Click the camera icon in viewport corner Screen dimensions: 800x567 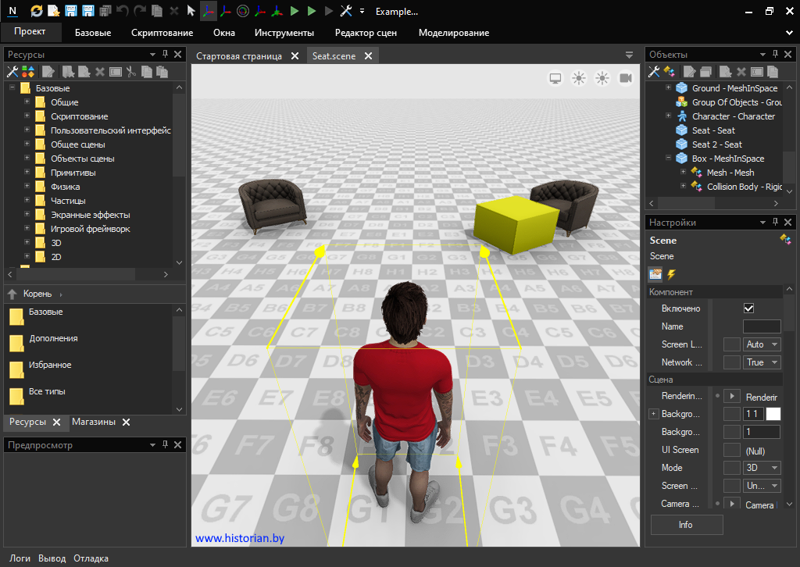(626, 78)
